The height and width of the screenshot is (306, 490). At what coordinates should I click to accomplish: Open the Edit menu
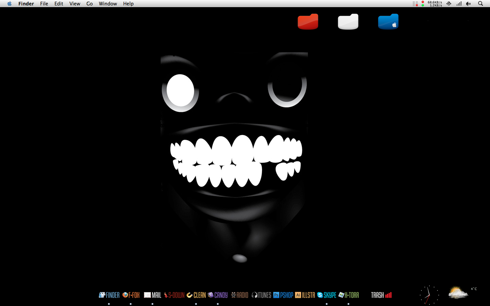click(59, 4)
